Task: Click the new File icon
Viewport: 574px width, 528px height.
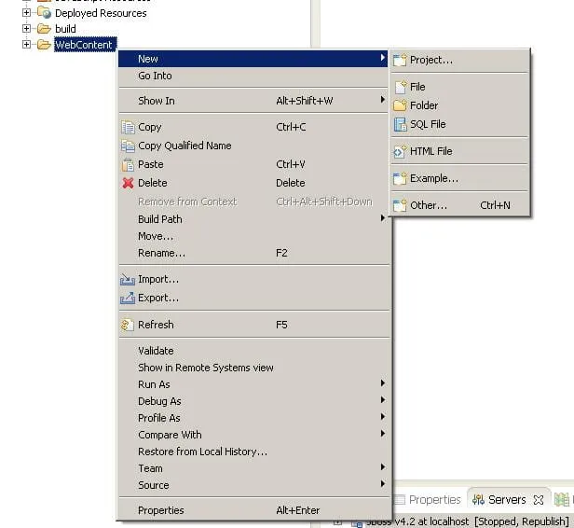Action: click(401, 87)
